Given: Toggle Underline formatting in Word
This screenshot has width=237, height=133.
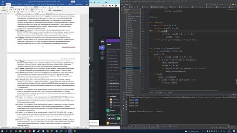Looking at the screenshot, I should tap(15, 10).
